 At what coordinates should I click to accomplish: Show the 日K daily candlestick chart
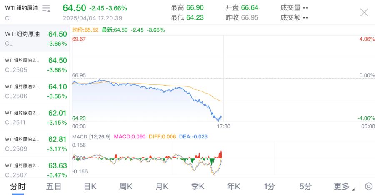pos(90,186)
